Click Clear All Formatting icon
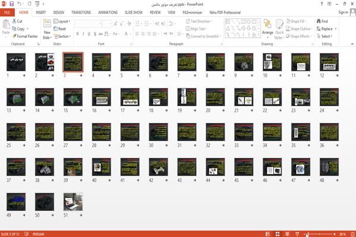356x237 pixels. click(129, 24)
